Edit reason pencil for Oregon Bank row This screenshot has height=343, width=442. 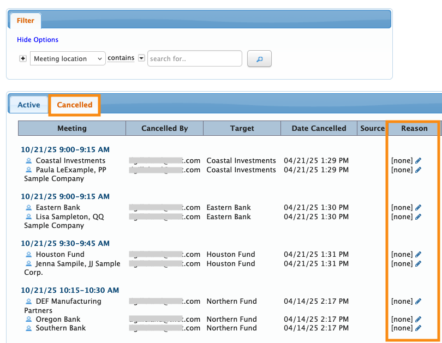pos(419,320)
